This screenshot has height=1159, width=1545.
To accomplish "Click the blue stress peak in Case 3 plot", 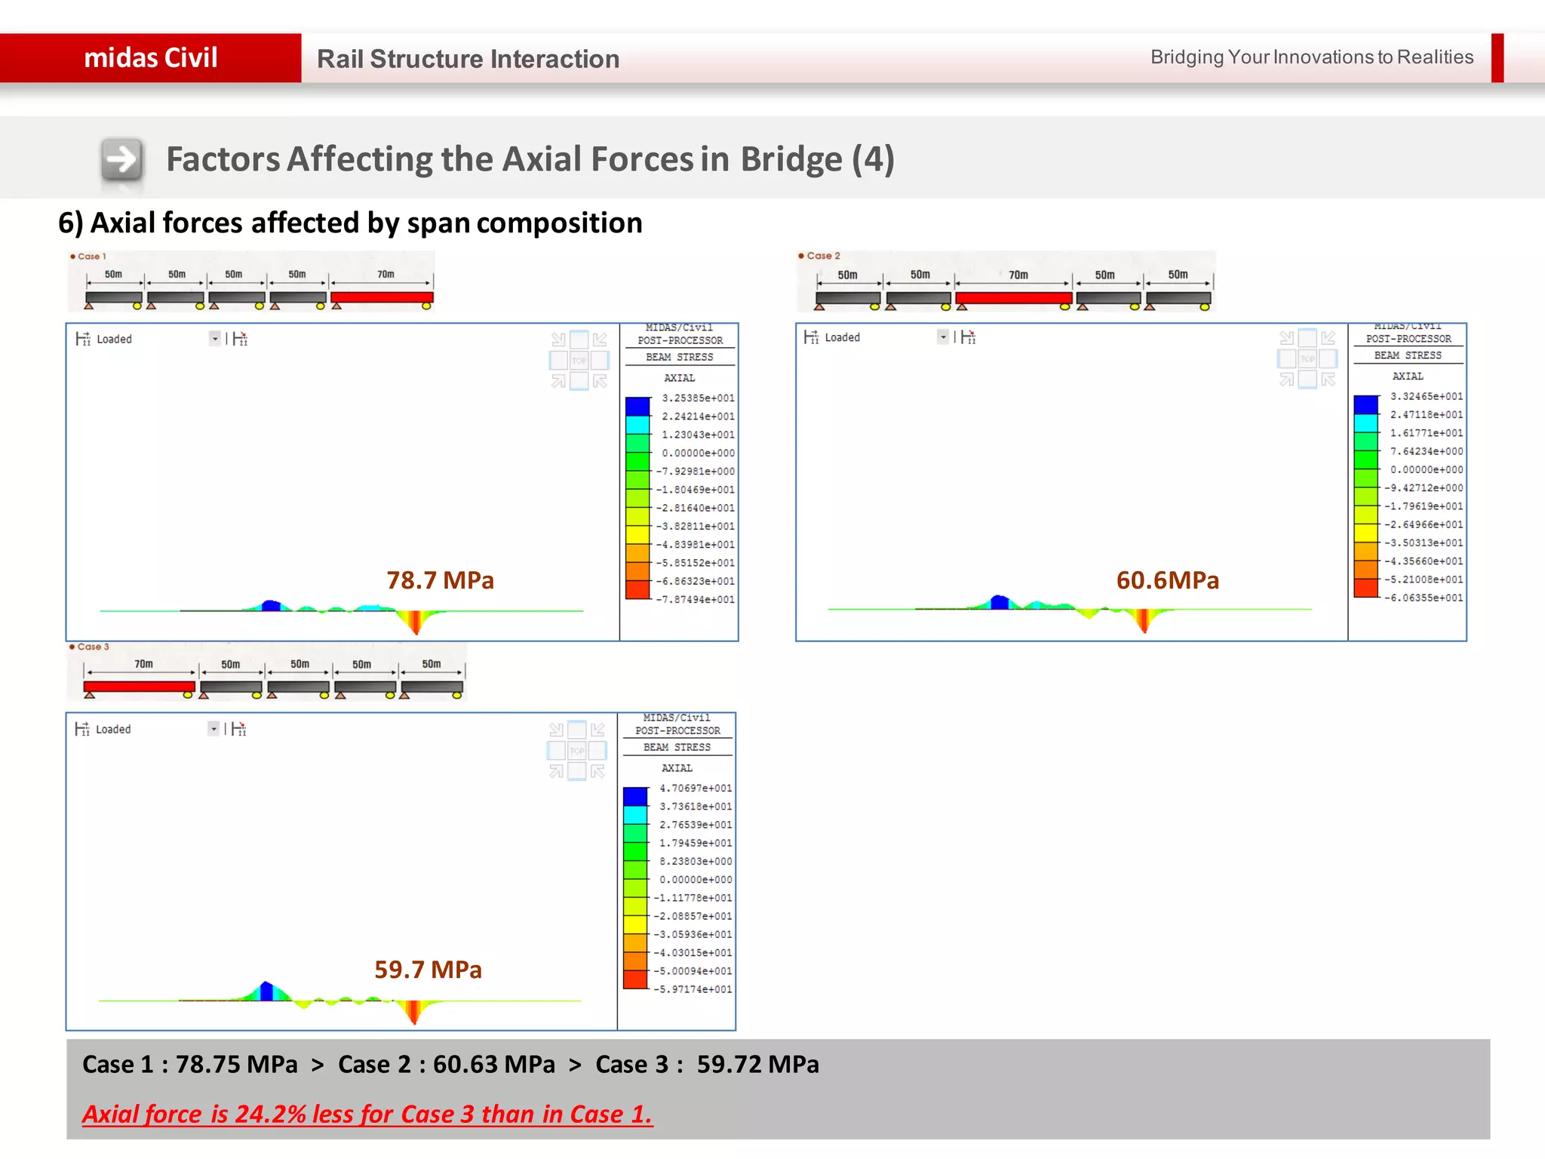I will click(266, 991).
